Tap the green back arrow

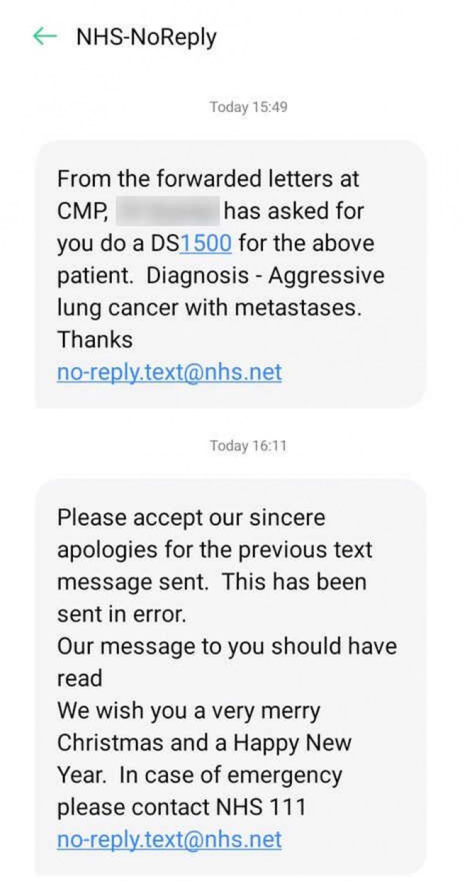[x=45, y=36]
